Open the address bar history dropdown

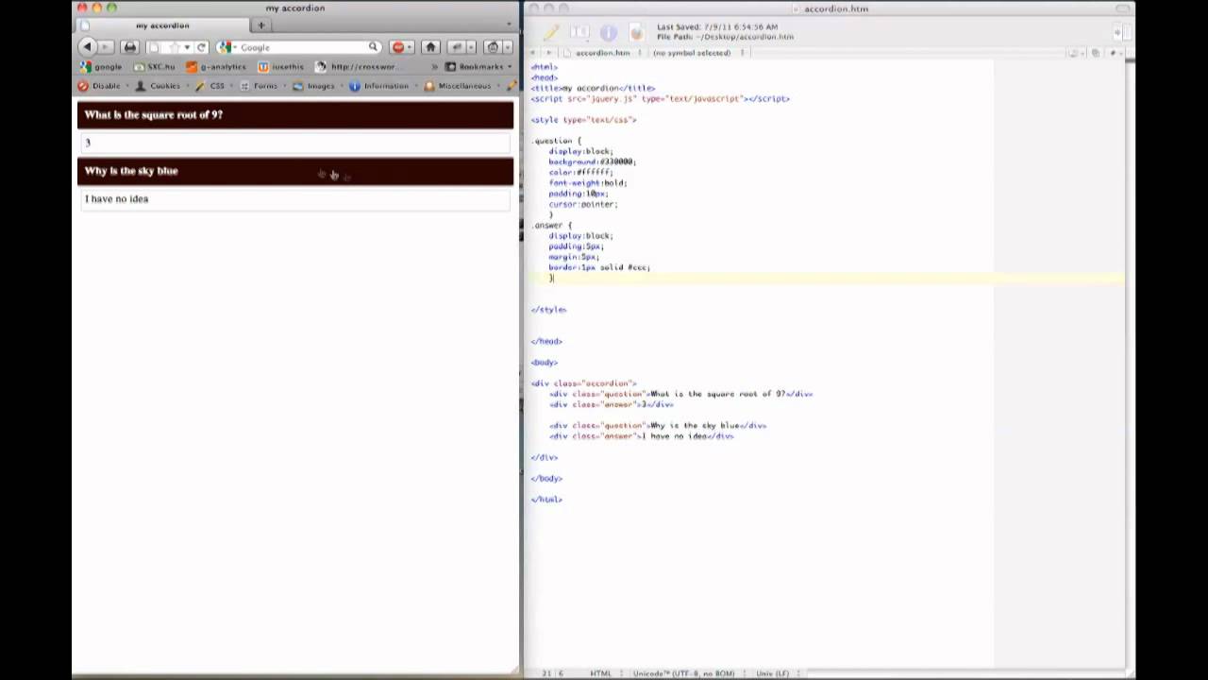tap(187, 47)
